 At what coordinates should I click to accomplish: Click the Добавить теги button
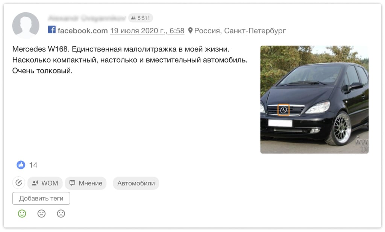pos(41,198)
